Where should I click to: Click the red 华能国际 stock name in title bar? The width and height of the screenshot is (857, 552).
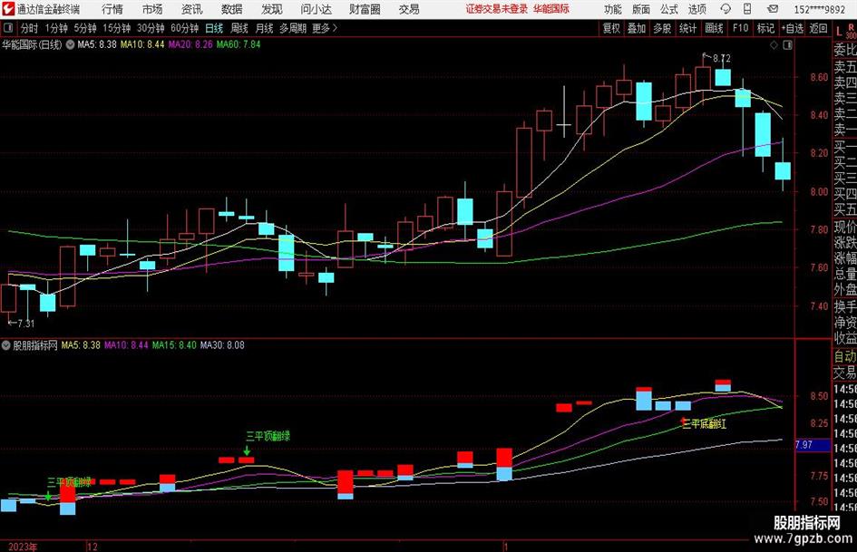[551, 9]
